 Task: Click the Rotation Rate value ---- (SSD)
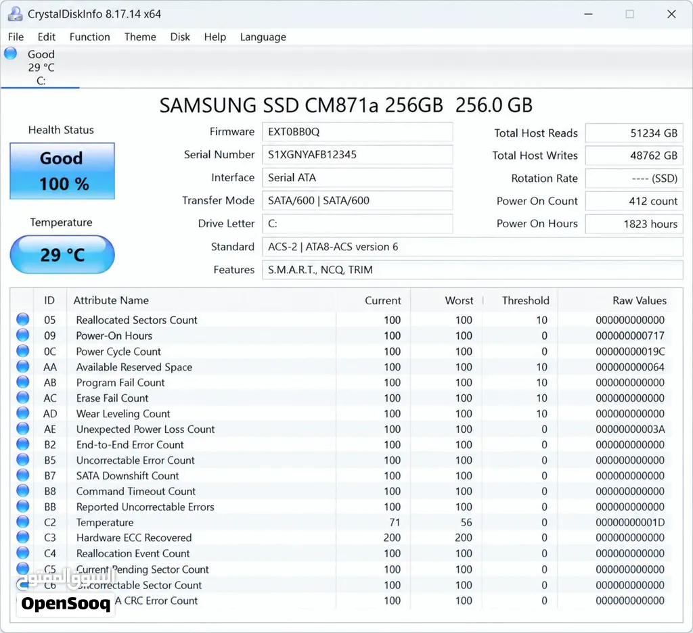tap(634, 179)
